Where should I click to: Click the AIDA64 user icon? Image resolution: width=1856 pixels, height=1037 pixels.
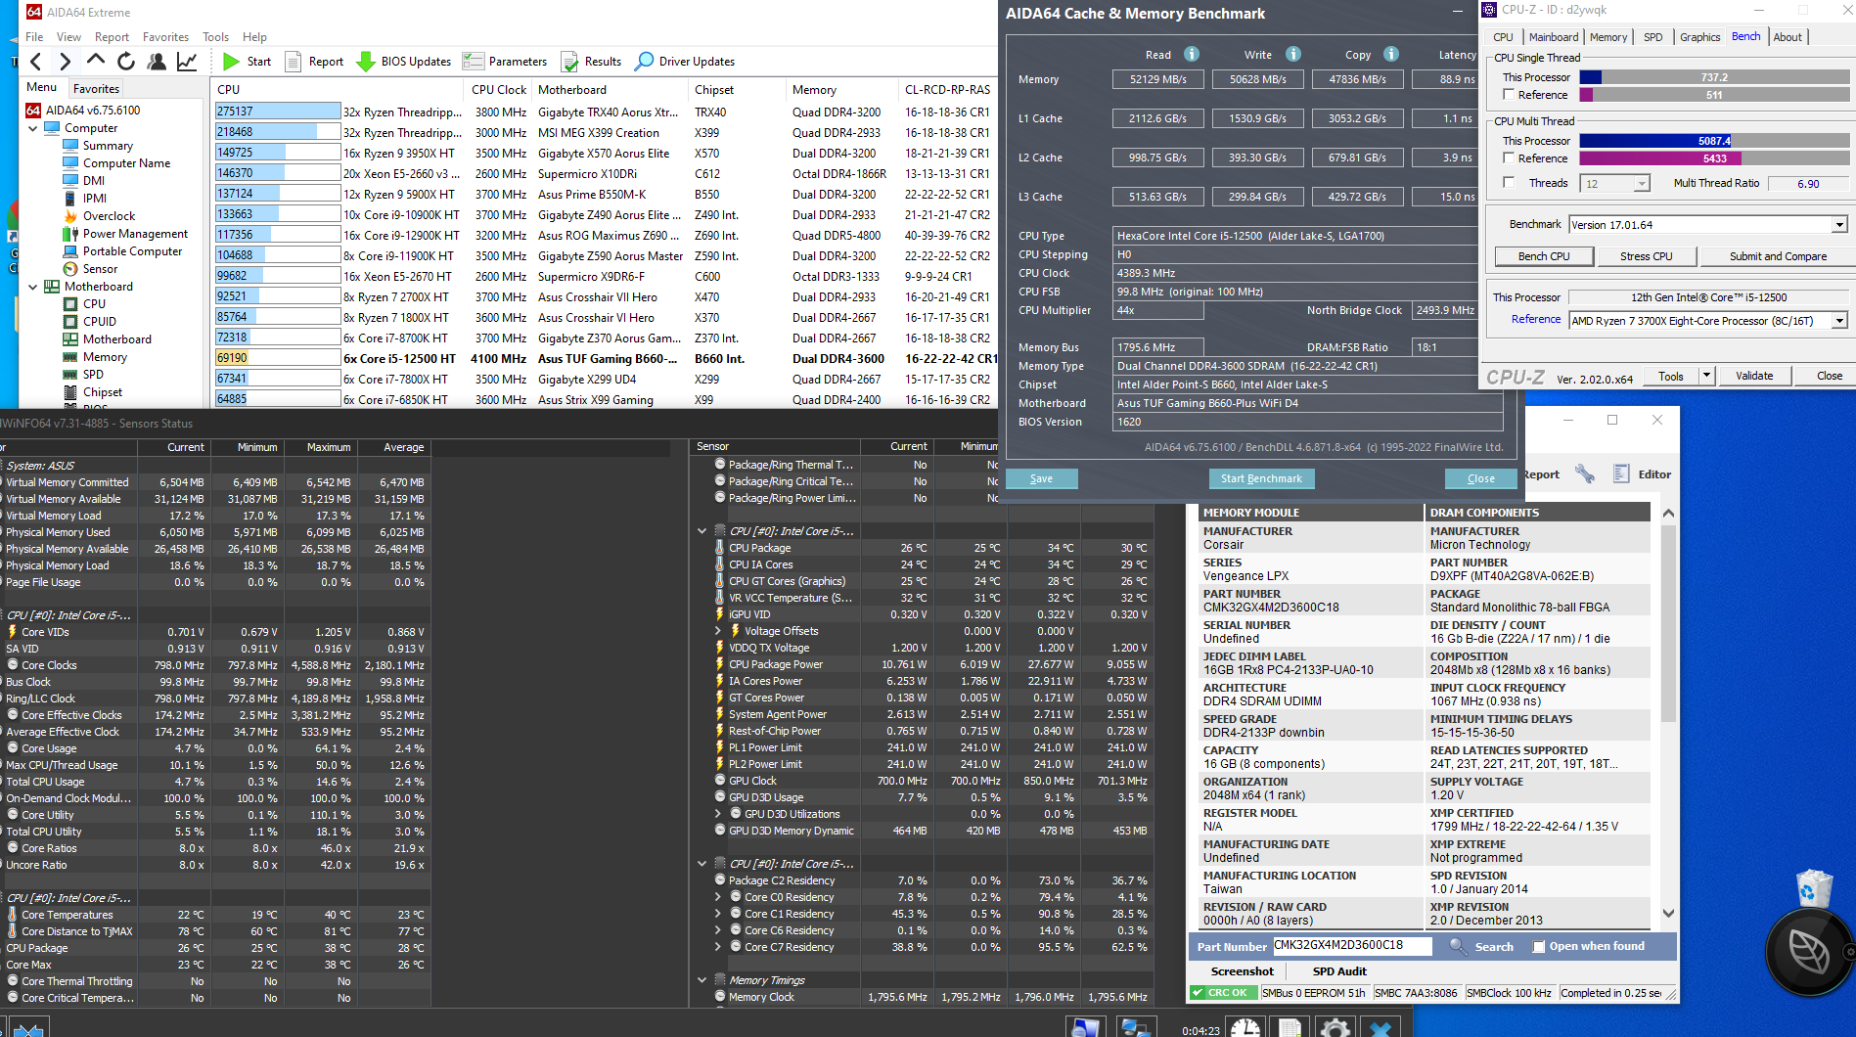tap(156, 62)
